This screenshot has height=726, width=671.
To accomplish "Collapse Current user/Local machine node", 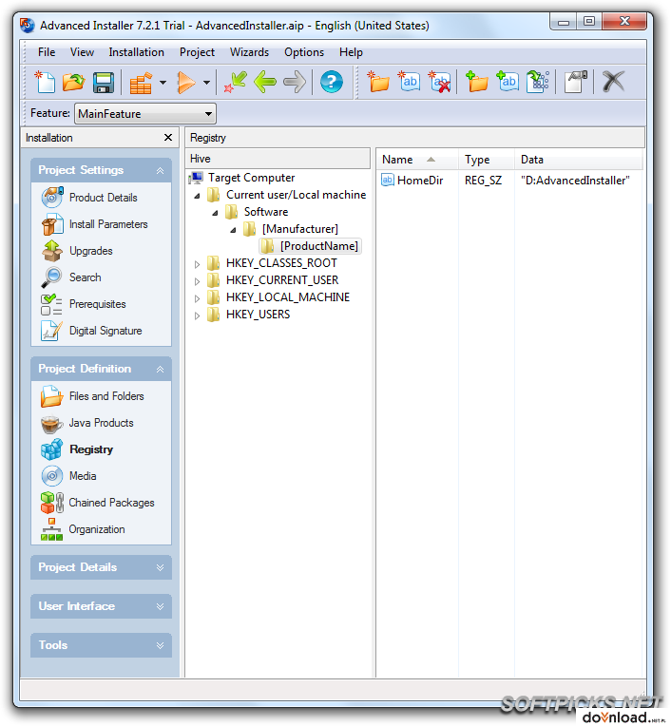I will [x=197, y=196].
